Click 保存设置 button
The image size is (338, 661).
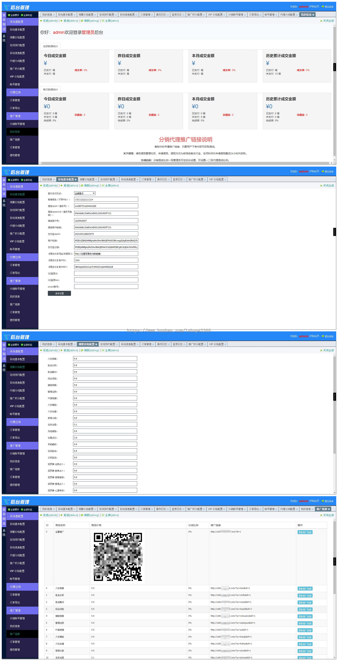pos(59,294)
